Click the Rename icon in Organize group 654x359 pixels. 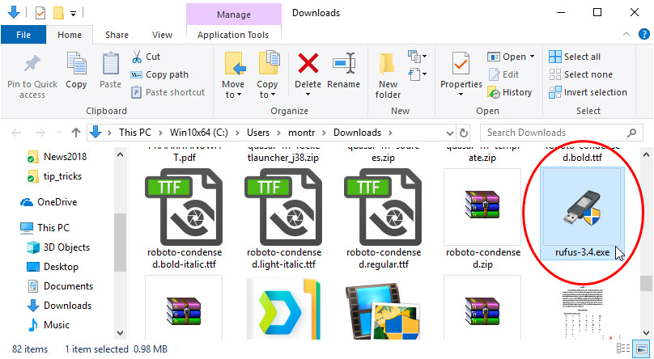[344, 63]
